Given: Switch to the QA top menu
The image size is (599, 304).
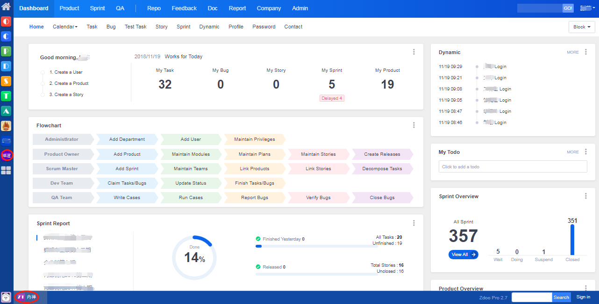Looking at the screenshot, I should (x=120, y=8).
